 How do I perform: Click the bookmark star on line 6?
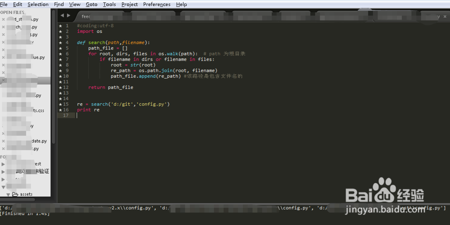(x=61, y=54)
